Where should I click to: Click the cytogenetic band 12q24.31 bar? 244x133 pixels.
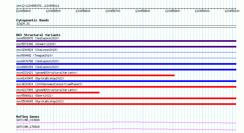coord(126,26)
